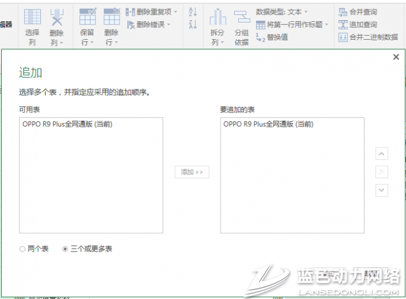The image size is (406, 299).
Task: Move selected table down with arrow button
Action: tap(382, 190)
